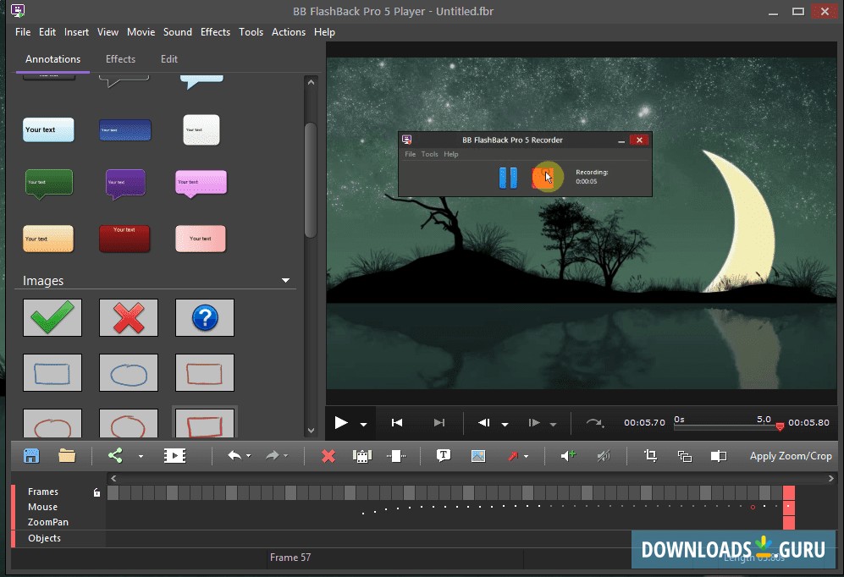Pick the dark red text box annotation

124,239
